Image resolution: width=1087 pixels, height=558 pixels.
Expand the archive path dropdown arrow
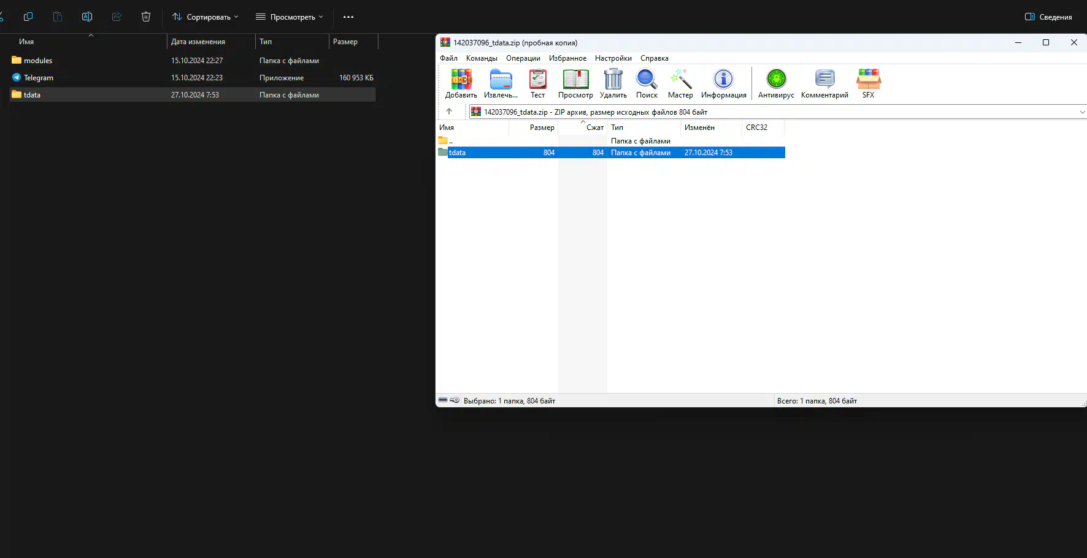(1081, 112)
